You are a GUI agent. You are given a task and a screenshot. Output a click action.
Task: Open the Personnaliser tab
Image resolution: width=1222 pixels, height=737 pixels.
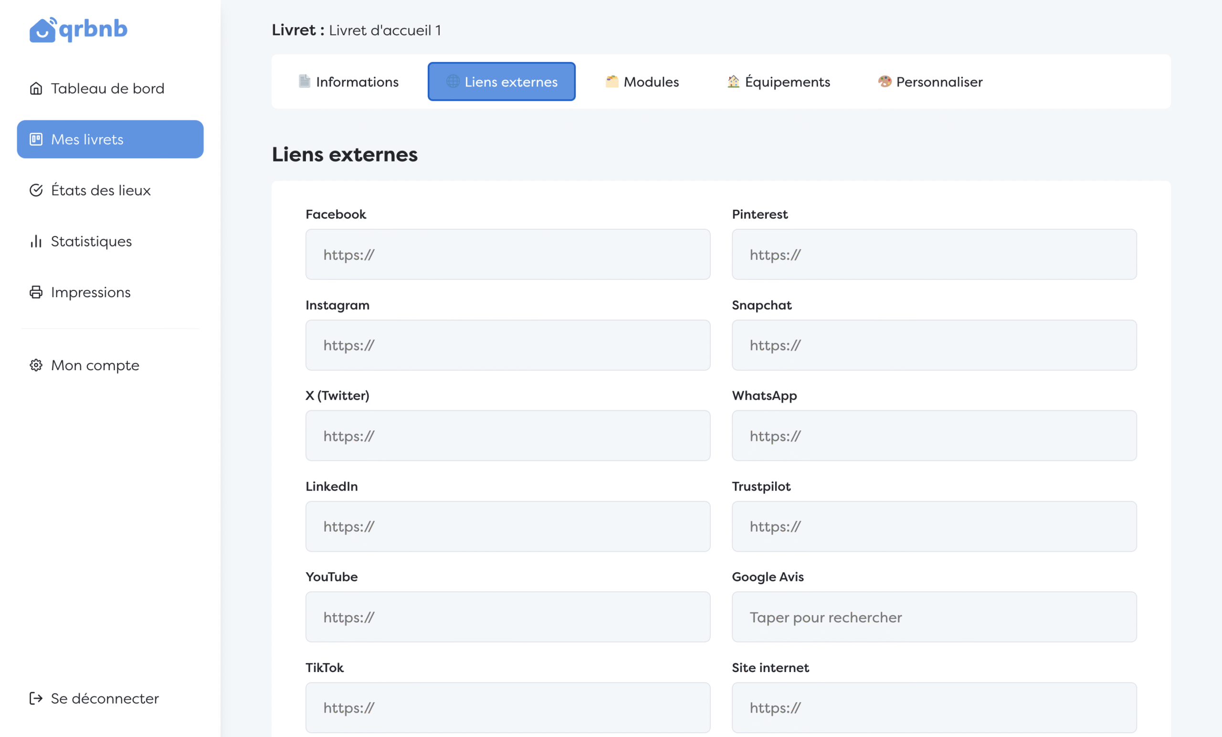click(x=930, y=82)
